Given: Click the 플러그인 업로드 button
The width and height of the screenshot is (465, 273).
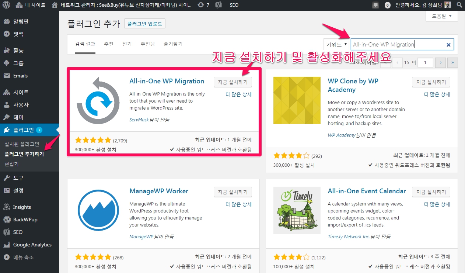Looking at the screenshot, I should (x=144, y=24).
